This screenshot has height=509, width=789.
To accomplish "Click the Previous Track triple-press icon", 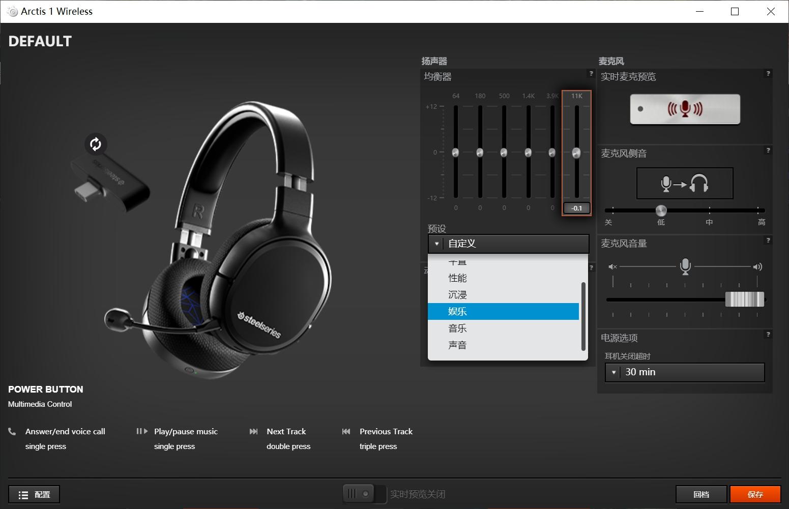I will 347,431.
